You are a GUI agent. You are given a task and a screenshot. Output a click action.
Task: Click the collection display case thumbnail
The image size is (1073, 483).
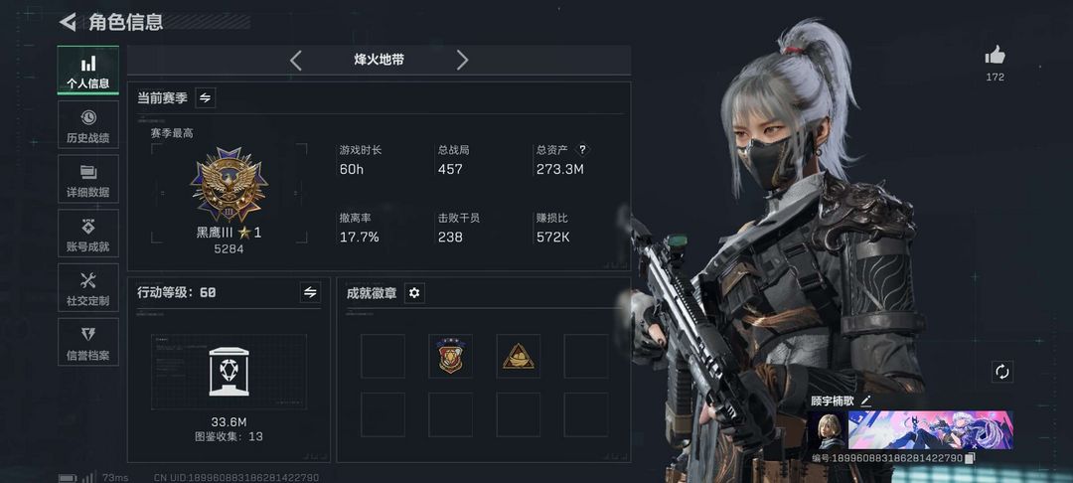pyautogui.click(x=229, y=372)
